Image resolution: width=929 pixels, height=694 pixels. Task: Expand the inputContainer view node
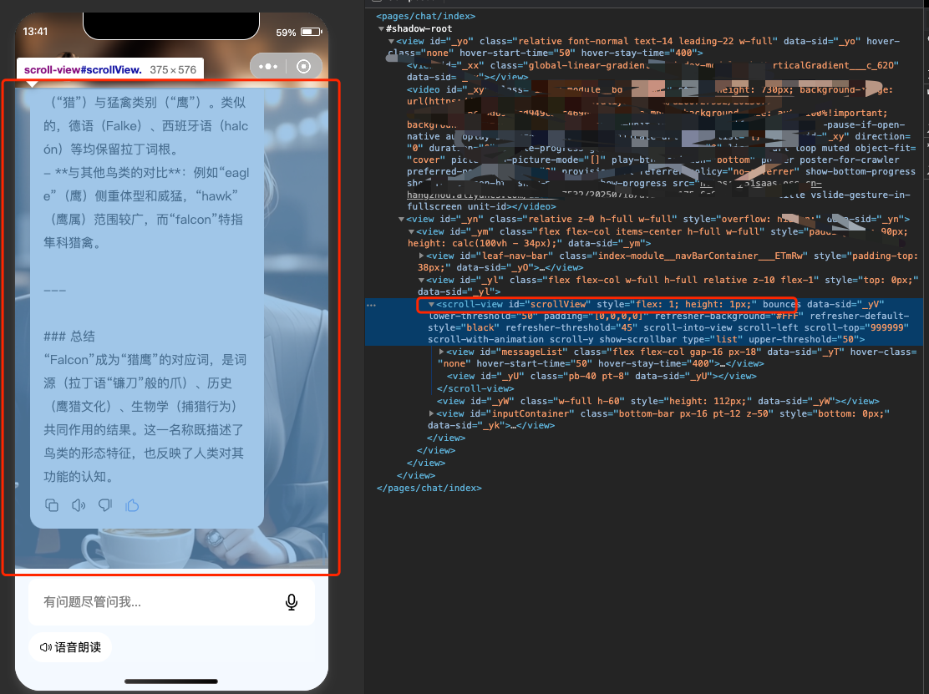[431, 413]
